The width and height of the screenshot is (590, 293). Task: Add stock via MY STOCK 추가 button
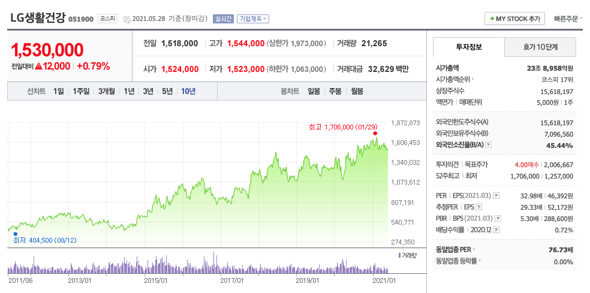click(x=514, y=19)
